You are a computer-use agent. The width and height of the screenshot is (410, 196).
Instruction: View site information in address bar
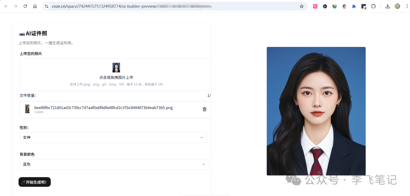coord(46,6)
